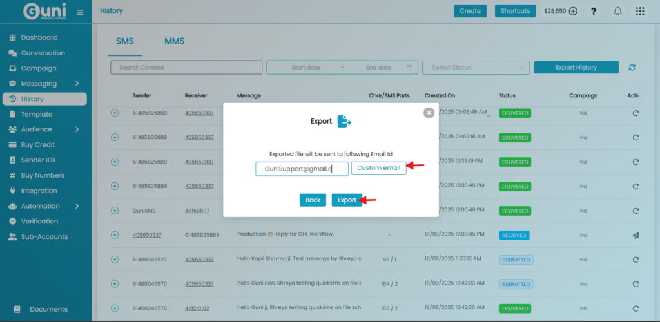Click the refresh icon beside Export History
Viewport: 660px width, 322px height.
point(632,68)
